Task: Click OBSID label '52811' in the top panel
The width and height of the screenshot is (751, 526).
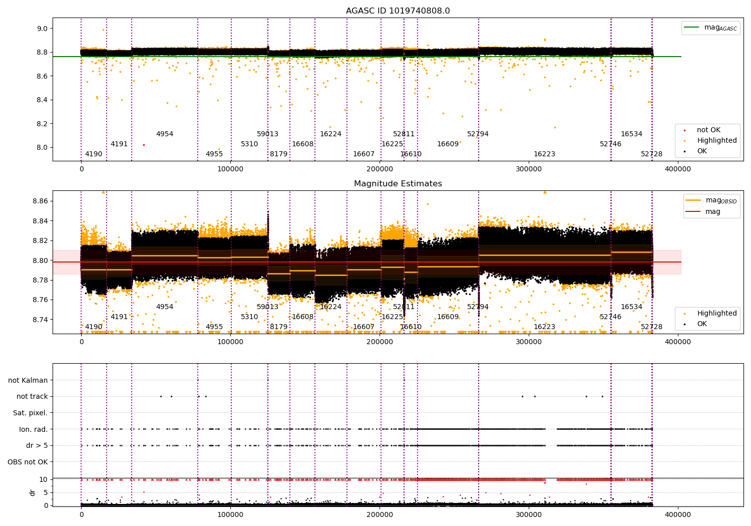Action: click(x=404, y=134)
